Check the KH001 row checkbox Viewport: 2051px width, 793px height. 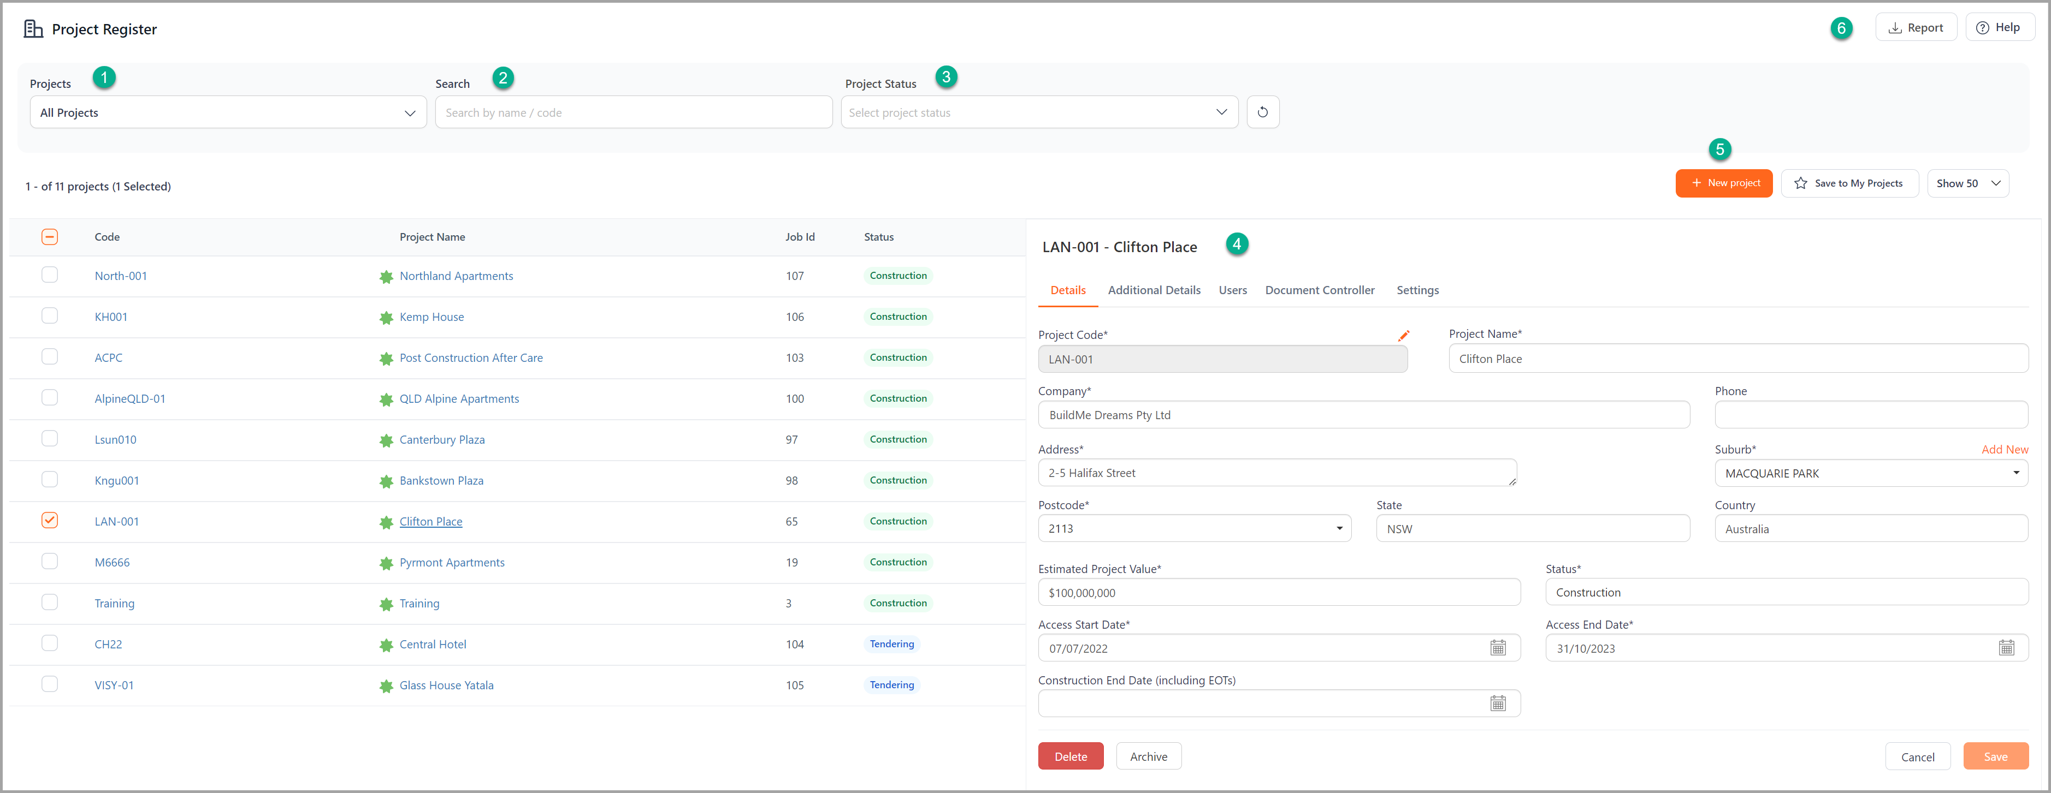click(49, 316)
